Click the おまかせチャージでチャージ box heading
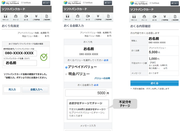This screenshot has height=131, width=180. click(86, 103)
